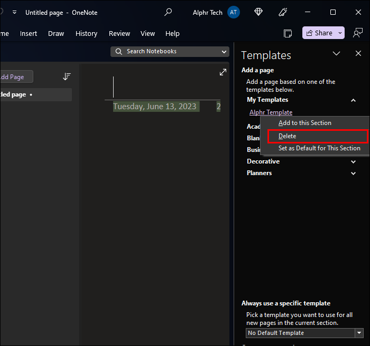Click the pen and sparkle icon
The height and width of the screenshot is (346, 370).
[283, 12]
